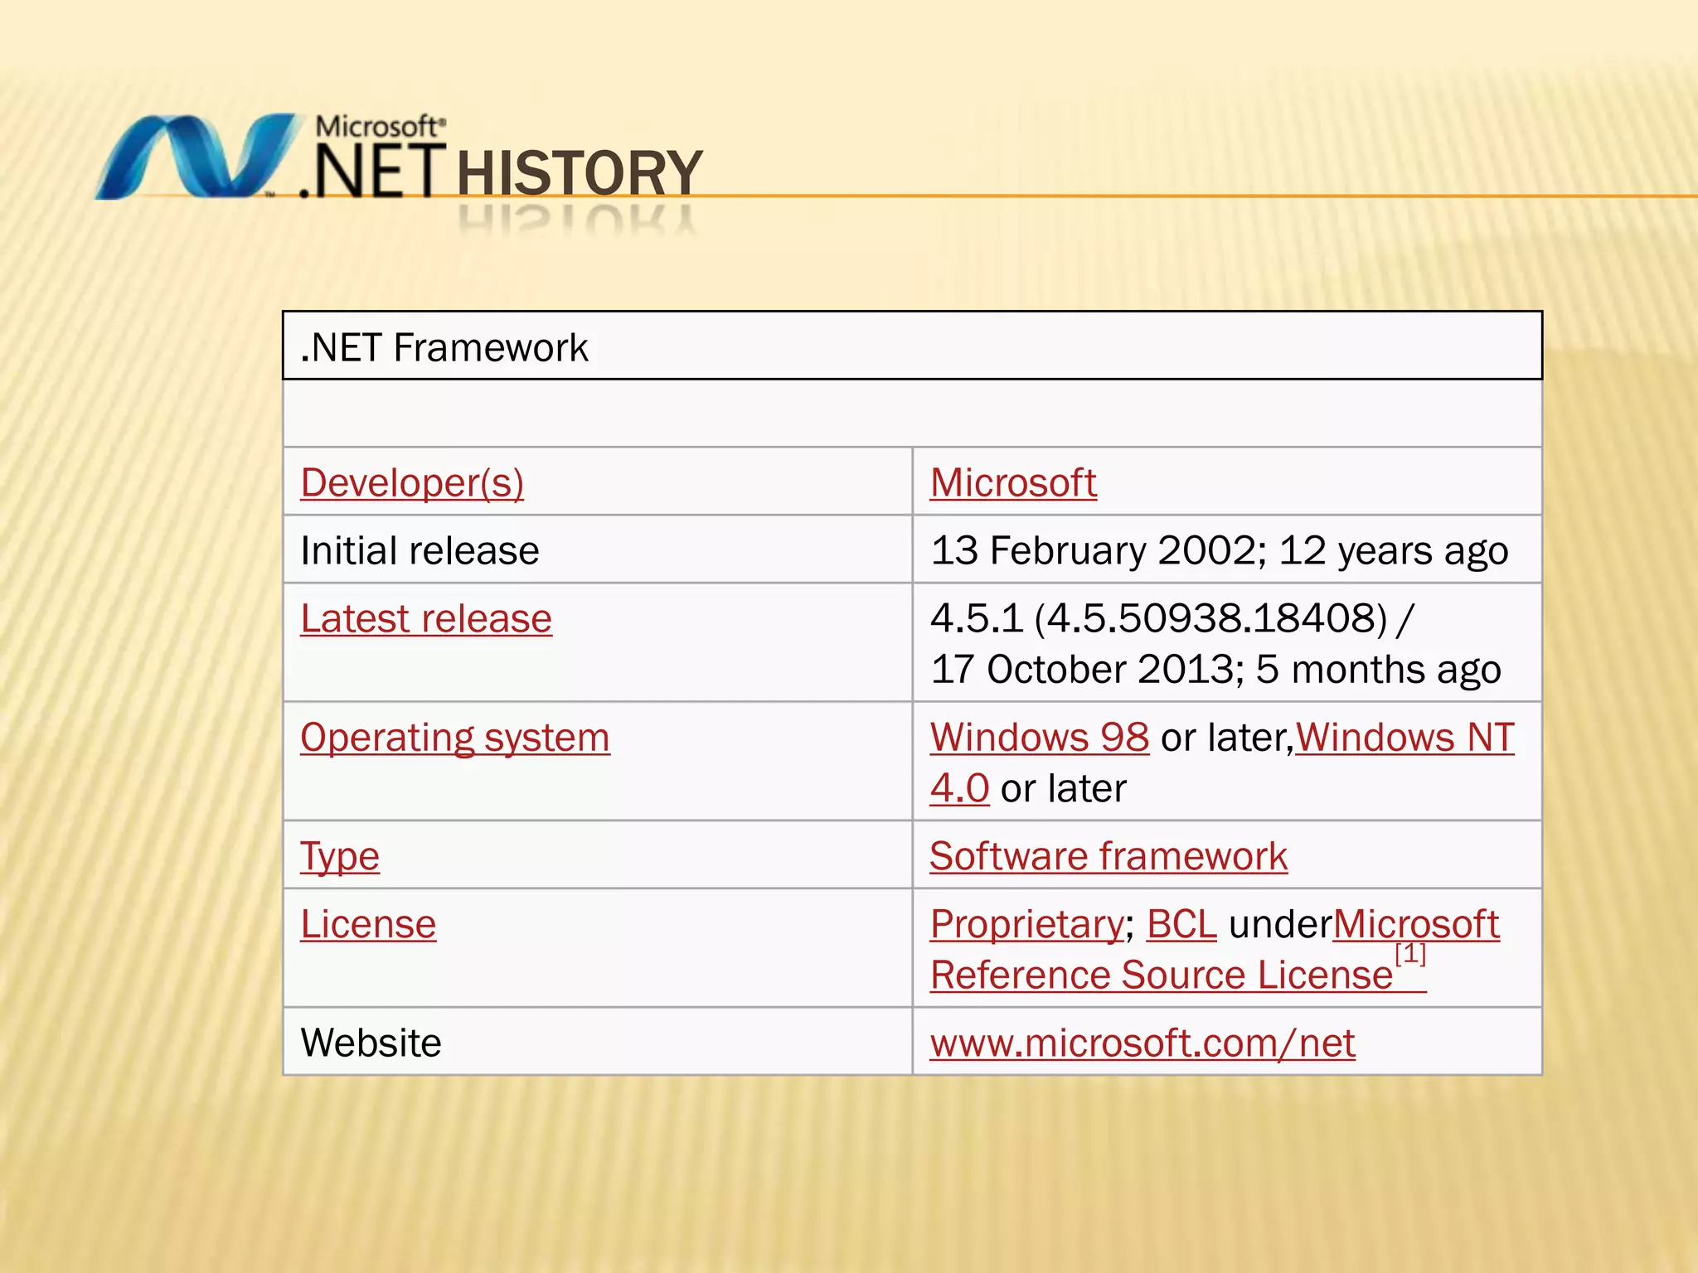Open the Operating system link
The width and height of the screenshot is (1698, 1273).
point(455,737)
